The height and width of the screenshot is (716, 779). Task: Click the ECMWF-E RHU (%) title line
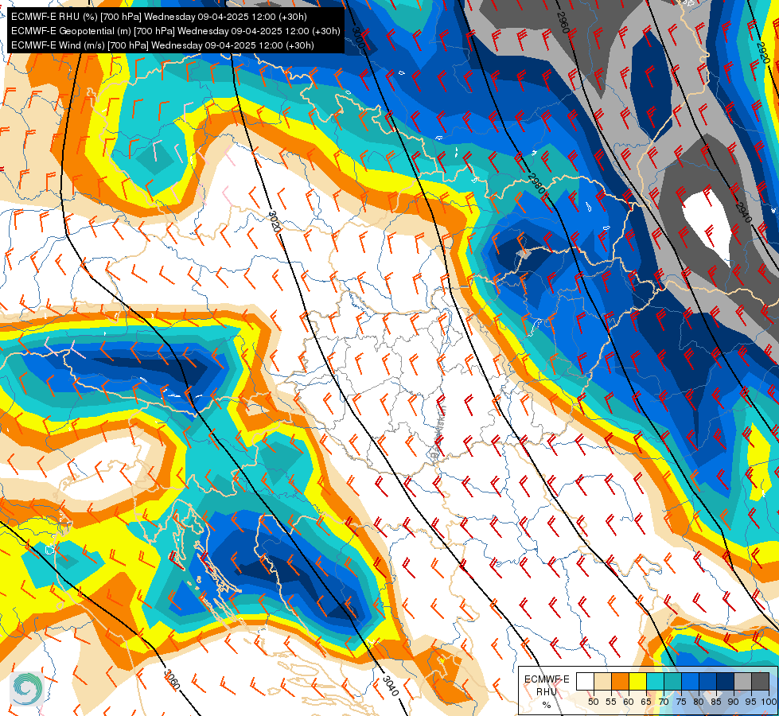159,17
